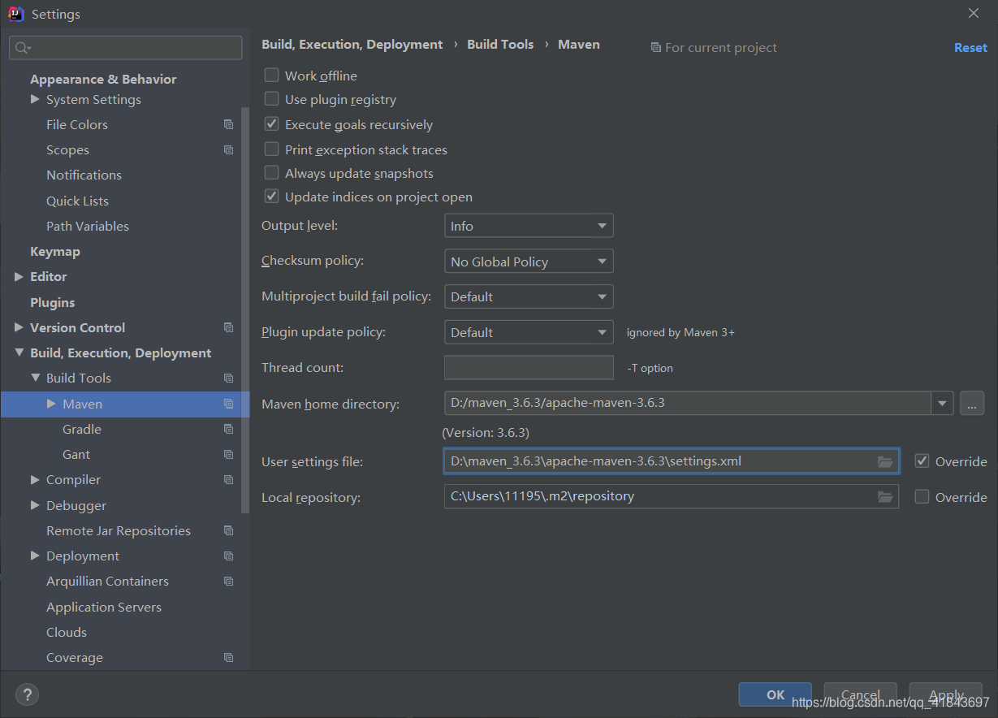Click project-level icon beside Remote Jar Repositories
Image resolution: width=998 pixels, height=718 pixels.
coord(228,530)
